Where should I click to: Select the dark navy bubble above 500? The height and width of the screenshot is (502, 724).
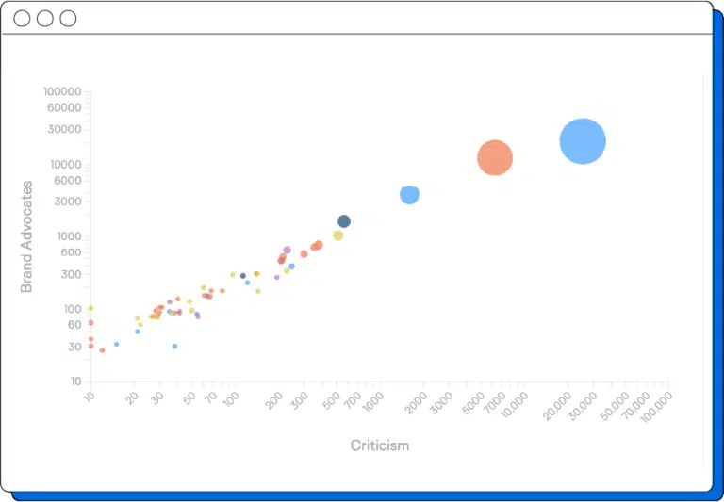(x=344, y=221)
